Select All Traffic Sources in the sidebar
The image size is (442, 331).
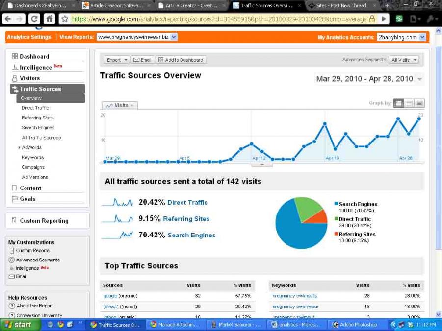41,138
